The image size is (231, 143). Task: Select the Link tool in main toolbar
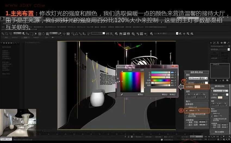pyautogui.click(x=3, y=34)
